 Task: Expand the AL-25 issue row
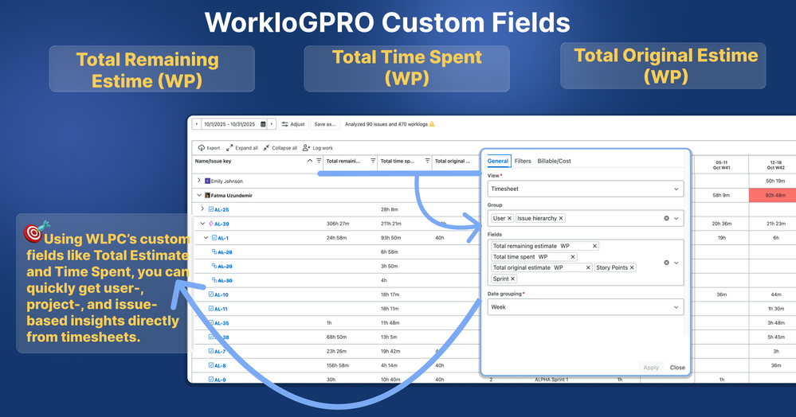202,209
